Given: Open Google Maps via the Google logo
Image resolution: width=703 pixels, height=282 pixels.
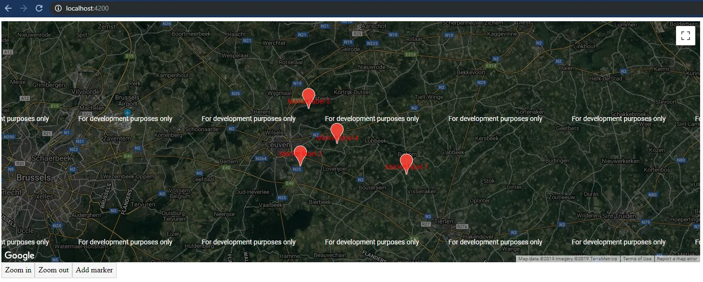Looking at the screenshot, I should [x=20, y=255].
